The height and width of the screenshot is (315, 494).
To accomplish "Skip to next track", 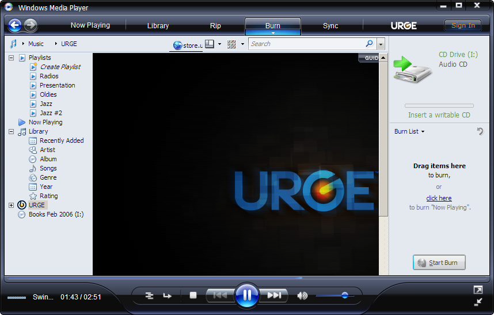I will [274, 295].
